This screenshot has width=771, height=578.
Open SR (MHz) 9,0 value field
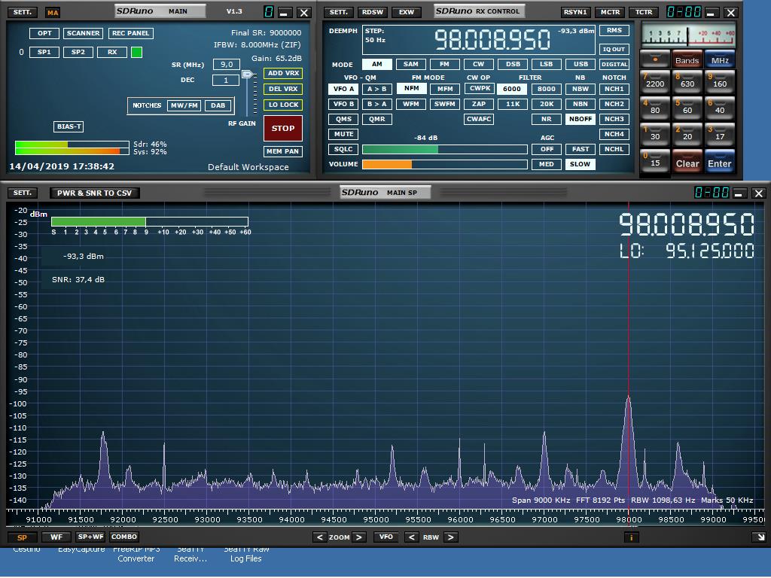pos(226,65)
